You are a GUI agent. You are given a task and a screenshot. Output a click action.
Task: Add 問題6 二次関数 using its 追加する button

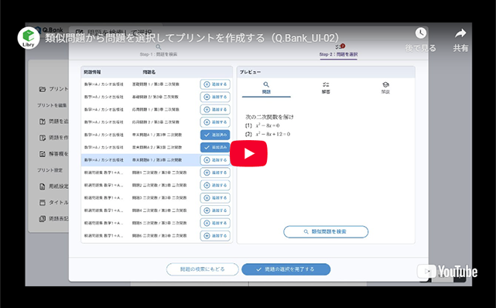pos(215,236)
